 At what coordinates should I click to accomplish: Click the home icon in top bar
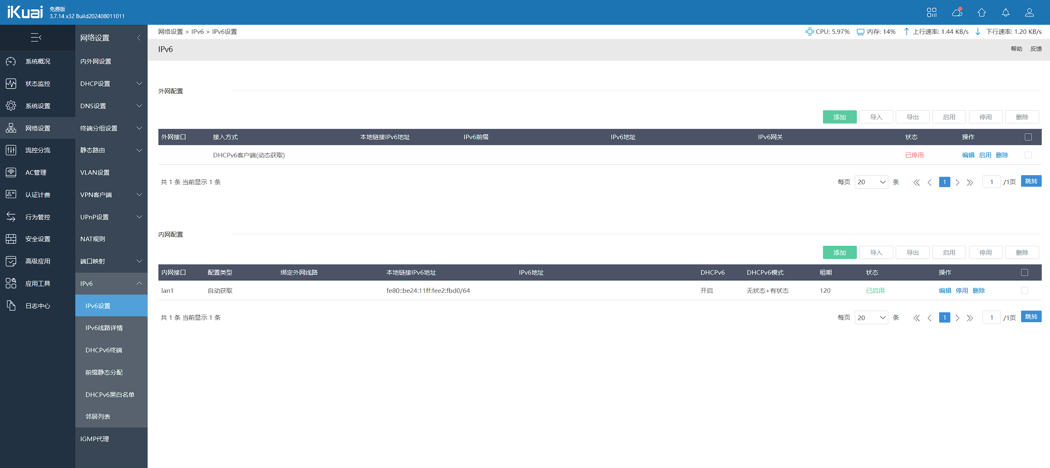(x=981, y=12)
